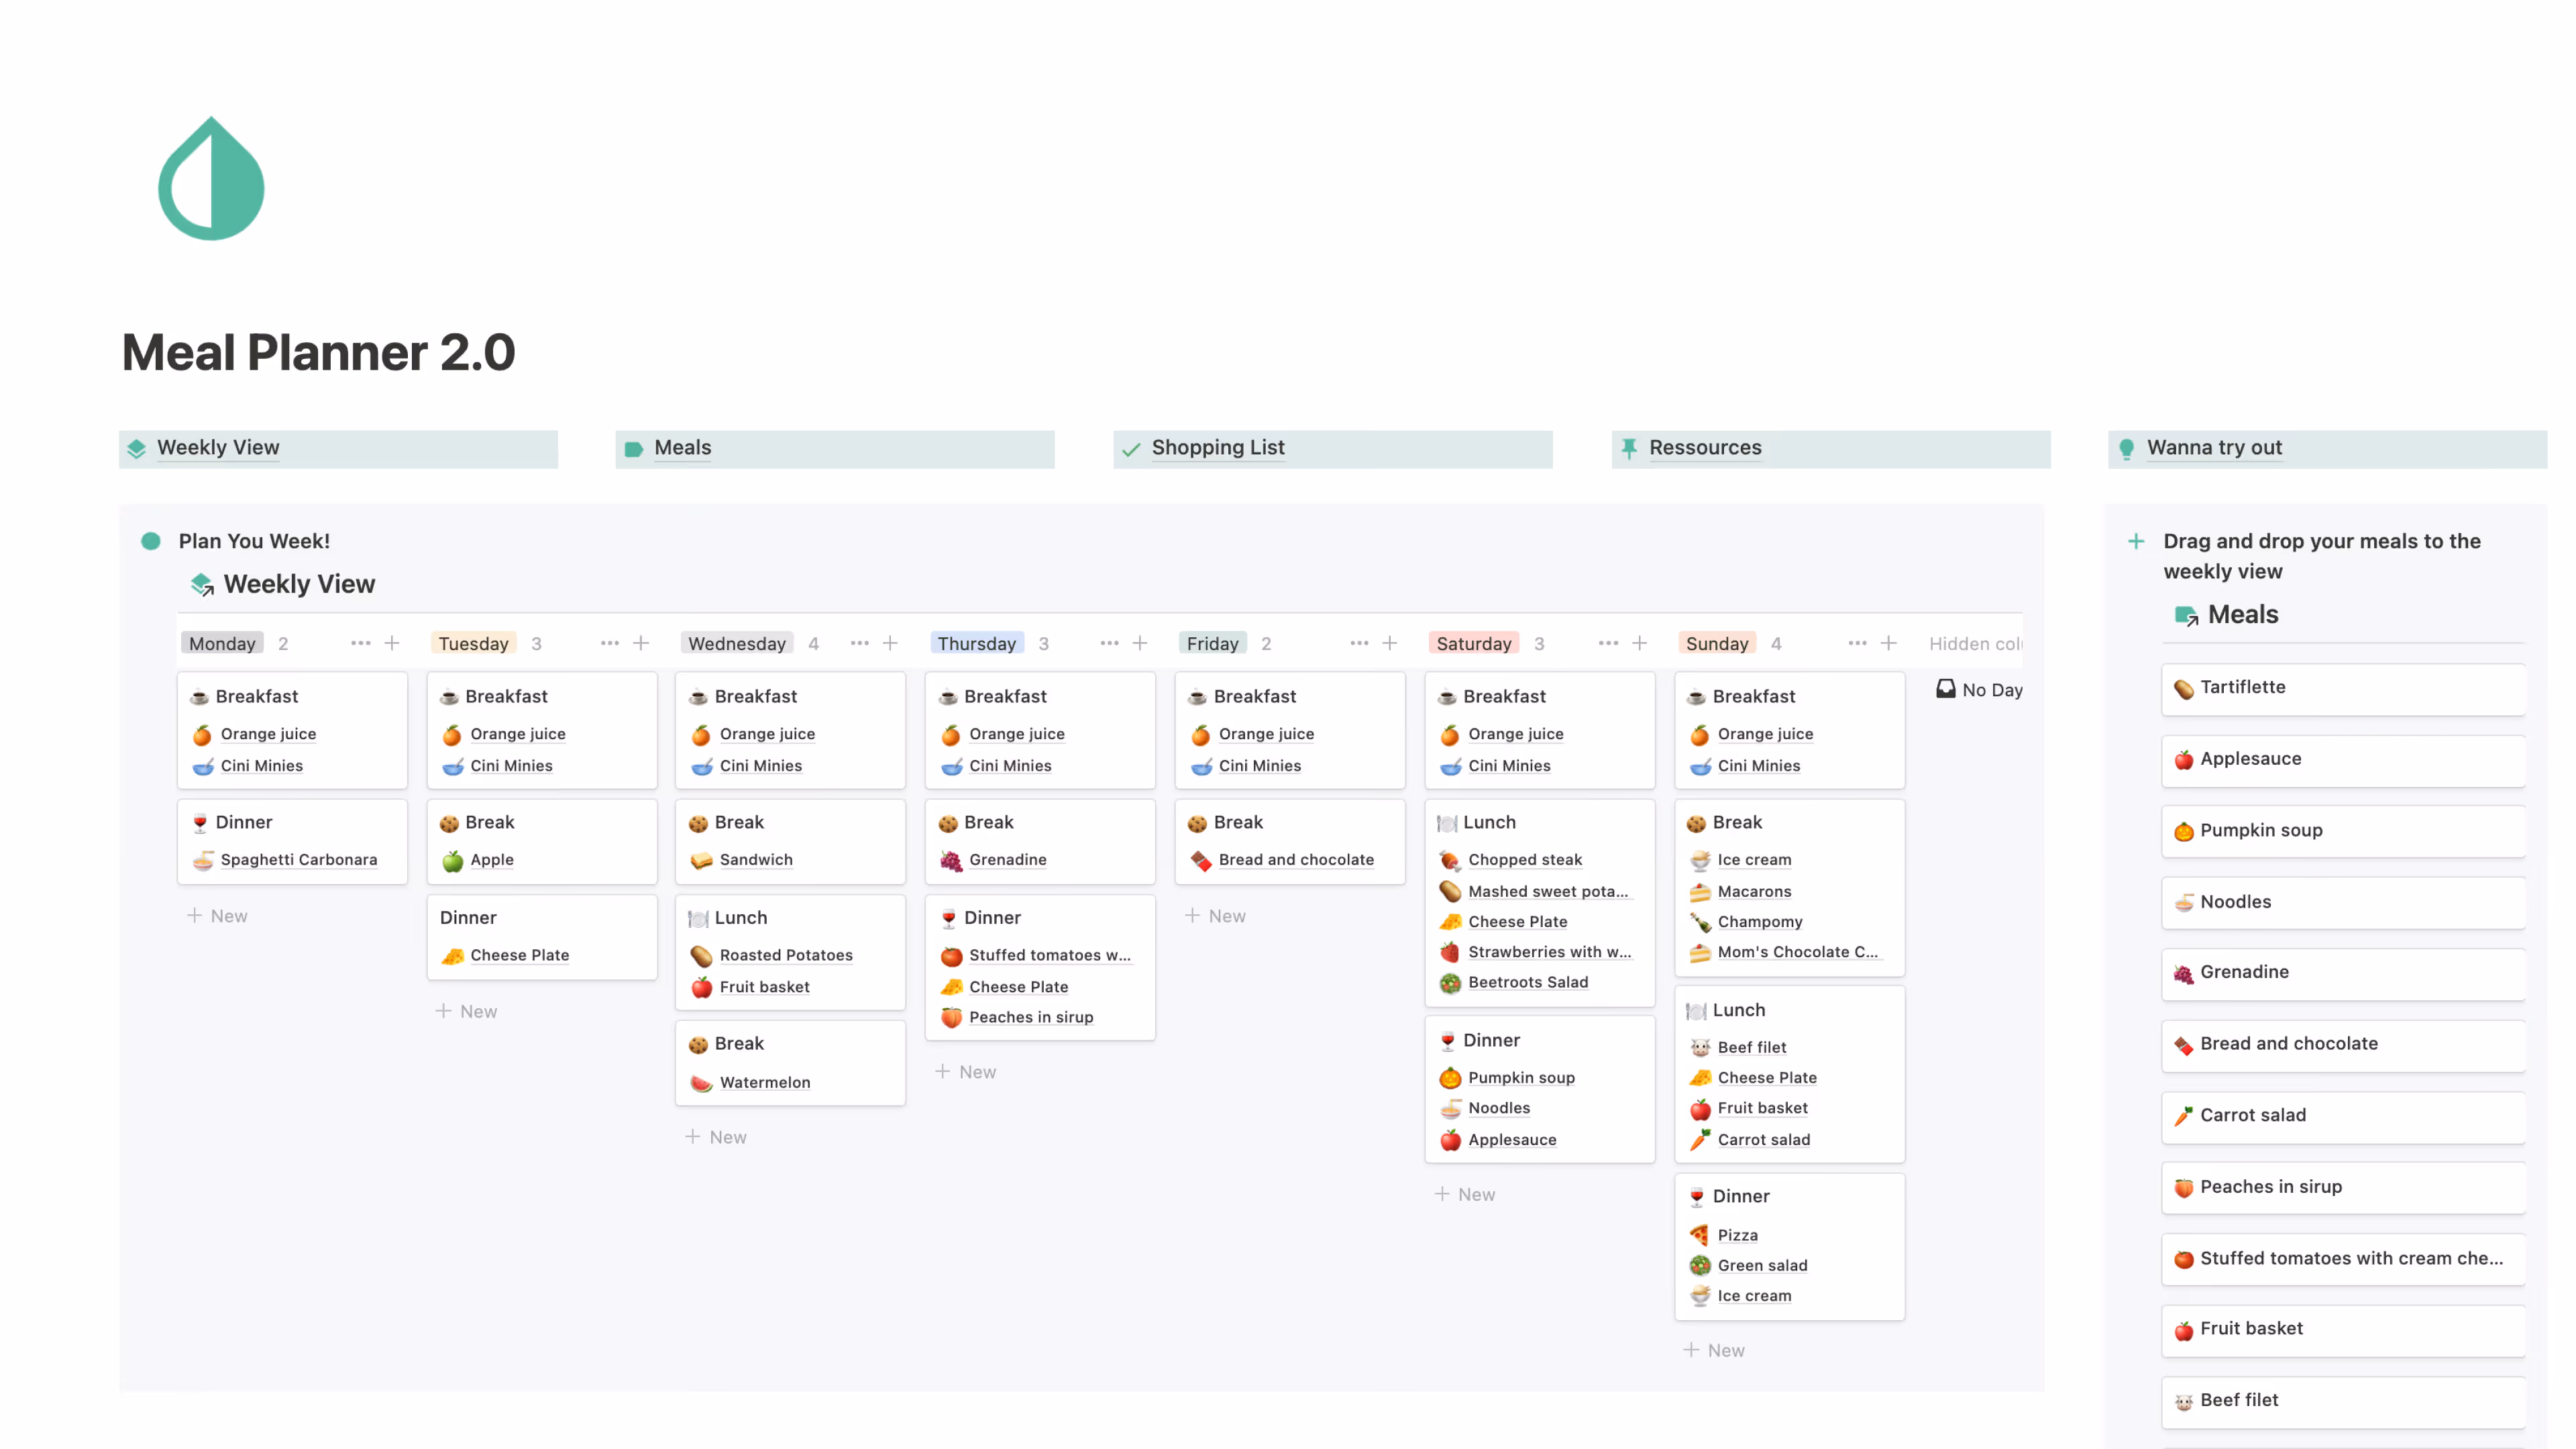Click the pin icon beside Ressources
This screenshot has height=1449, width=2576.
point(1630,448)
